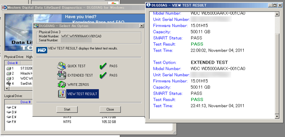Click the E:¥ logical drive icon
Image resolution: width=285 pixels, height=137 pixels.
click(9, 117)
